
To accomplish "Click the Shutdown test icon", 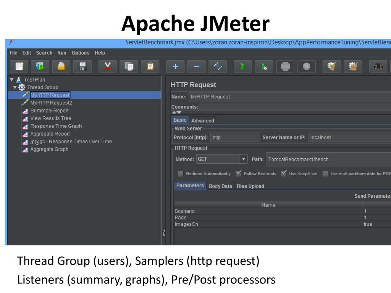I will [x=307, y=66].
